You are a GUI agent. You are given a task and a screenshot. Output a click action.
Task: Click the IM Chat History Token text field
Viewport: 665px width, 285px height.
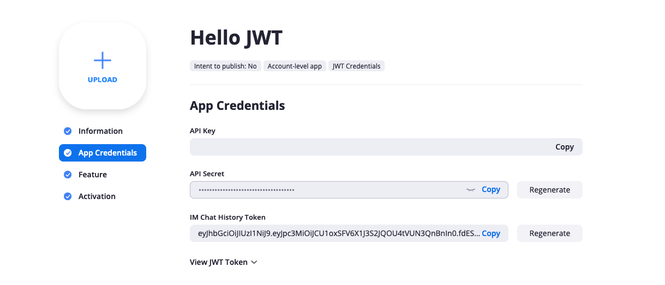click(336, 233)
